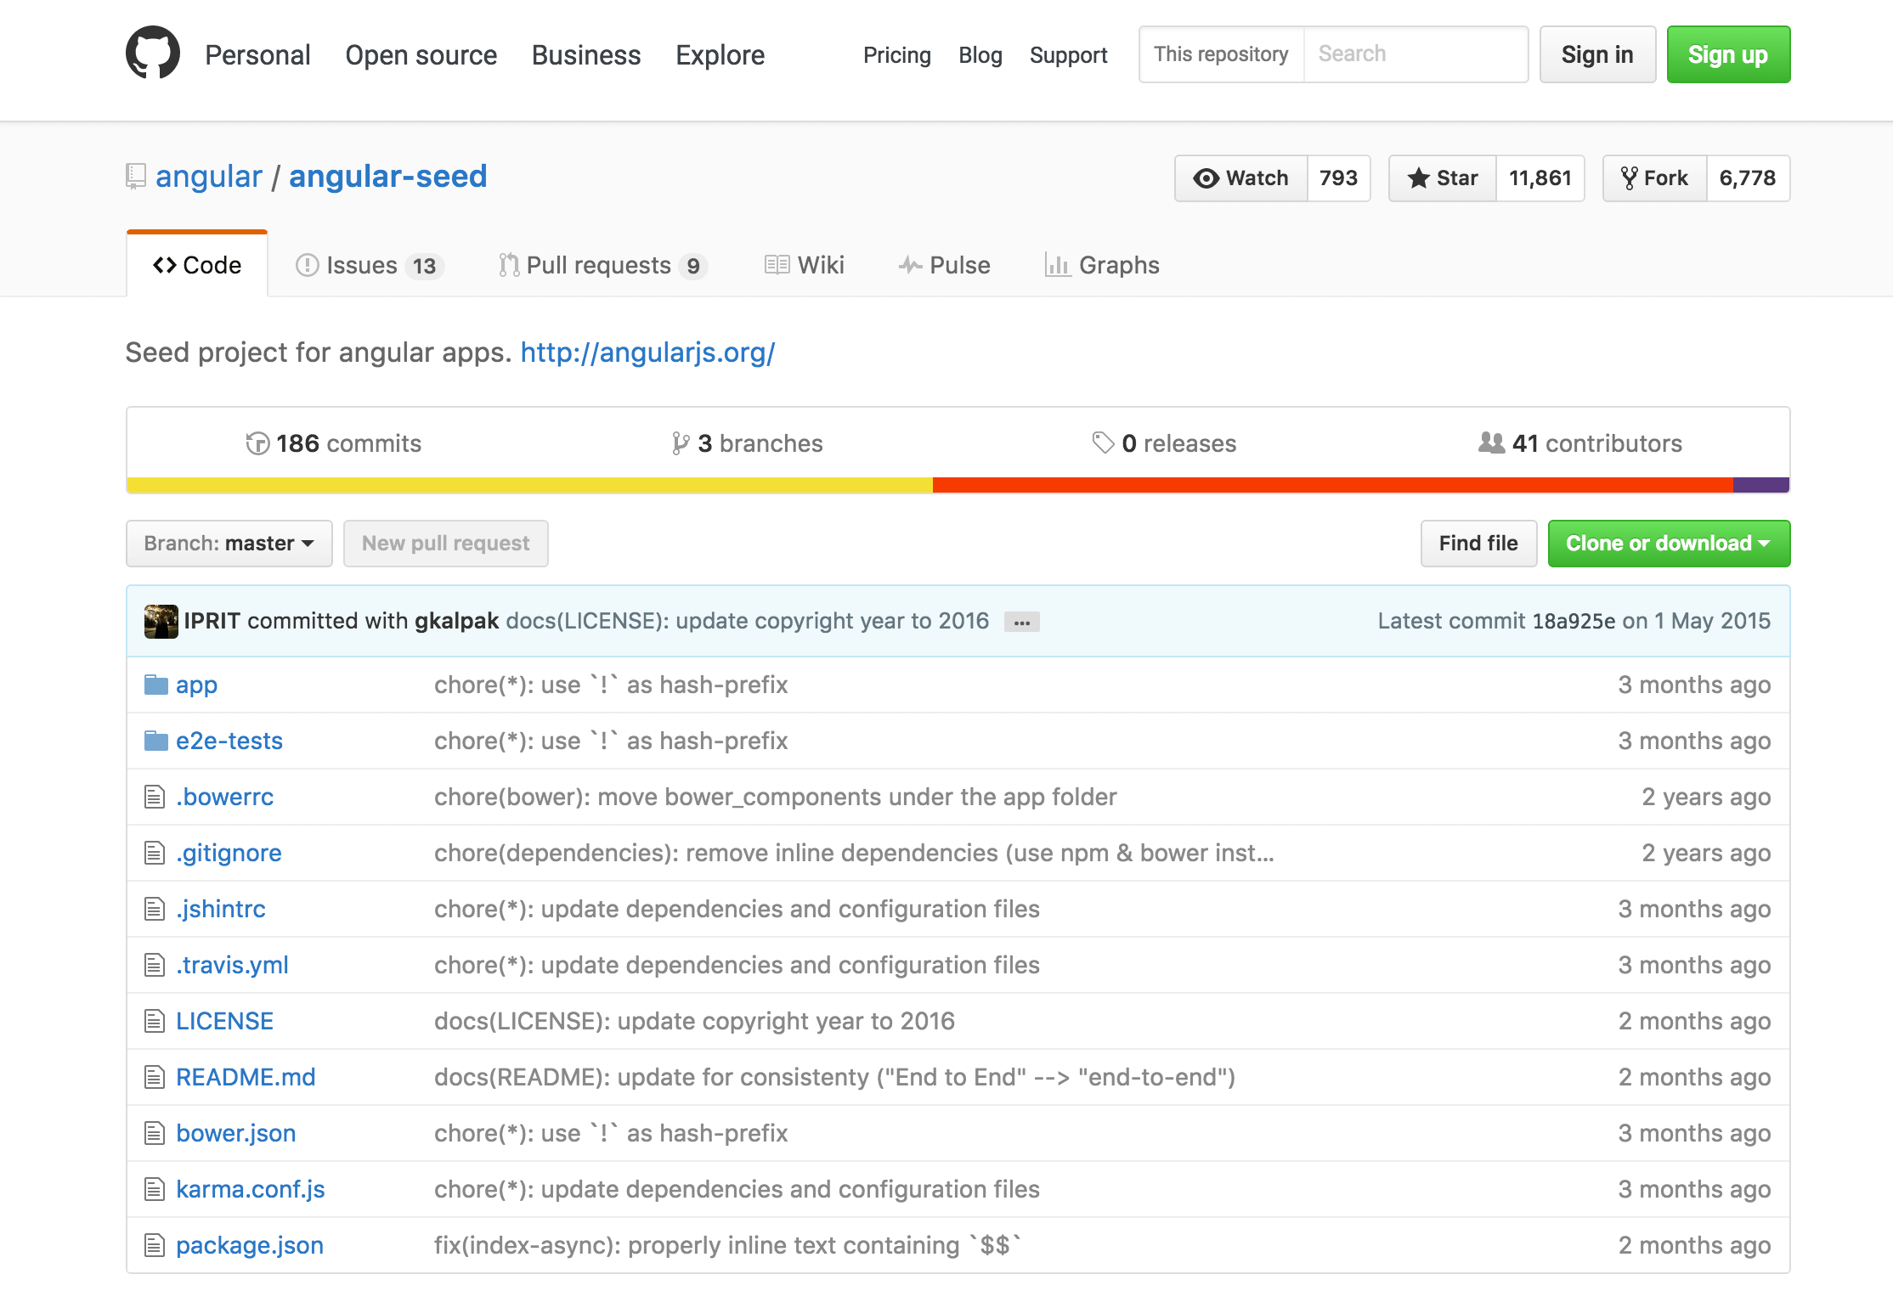The width and height of the screenshot is (1893, 1291).
Task: Click the file icon next to .travis.yml
Action: [155, 965]
